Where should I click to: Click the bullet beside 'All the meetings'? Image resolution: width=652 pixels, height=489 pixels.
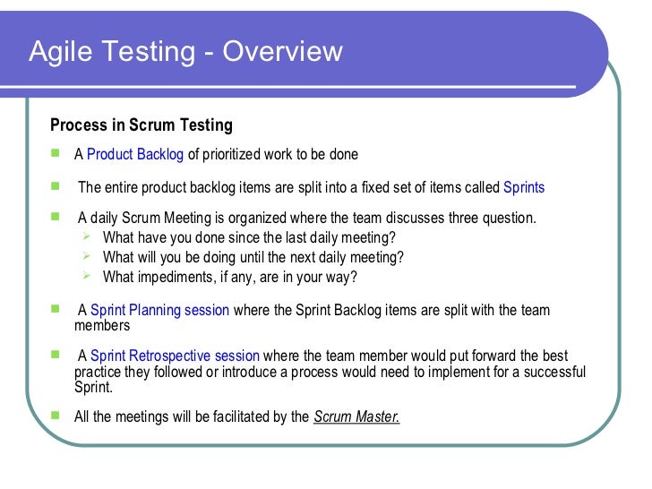(55, 416)
